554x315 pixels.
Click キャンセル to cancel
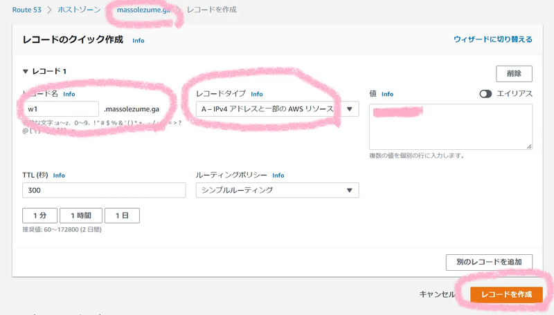tap(437, 294)
